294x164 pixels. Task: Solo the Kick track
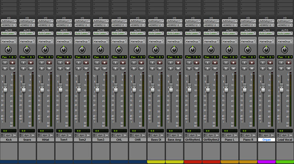pyautogui.click(x=5, y=69)
